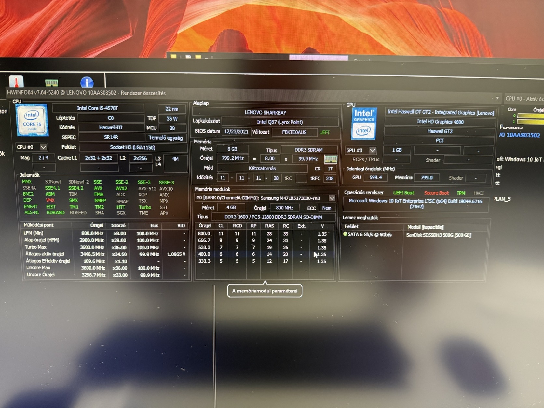Image resolution: width=544 pixels, height=408 pixels.
Task: Select the BIOS version FBKTE0AUS
Action: 294,132
